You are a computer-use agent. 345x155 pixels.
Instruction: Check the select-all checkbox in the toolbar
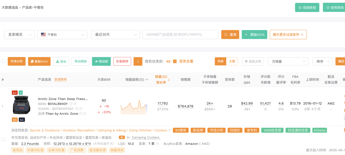(x=4, y=61)
